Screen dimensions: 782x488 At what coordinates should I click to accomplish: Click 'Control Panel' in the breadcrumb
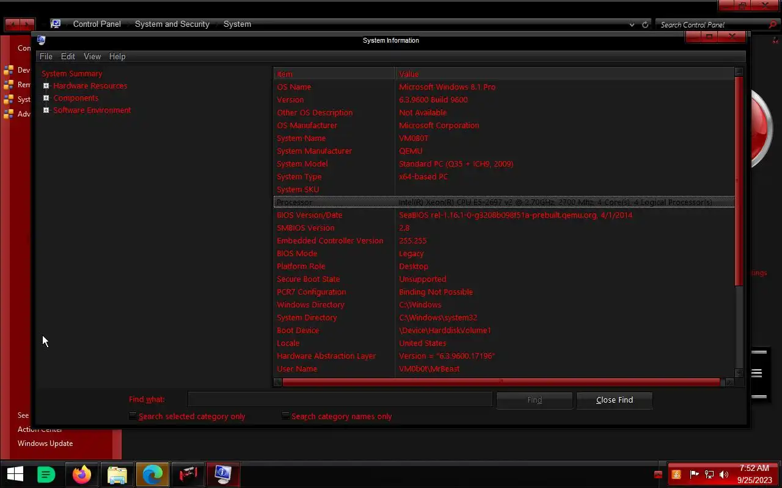[x=97, y=24]
